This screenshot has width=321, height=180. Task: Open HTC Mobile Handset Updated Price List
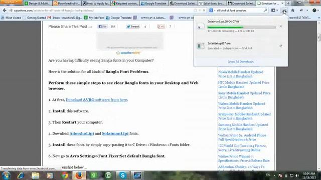coord(244,84)
